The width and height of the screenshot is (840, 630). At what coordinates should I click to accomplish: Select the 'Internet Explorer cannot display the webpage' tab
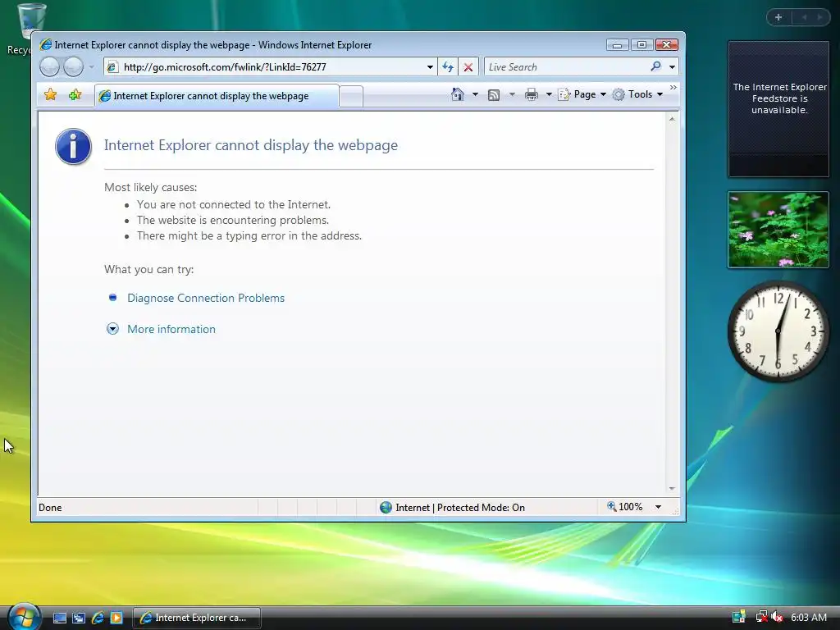pos(217,96)
